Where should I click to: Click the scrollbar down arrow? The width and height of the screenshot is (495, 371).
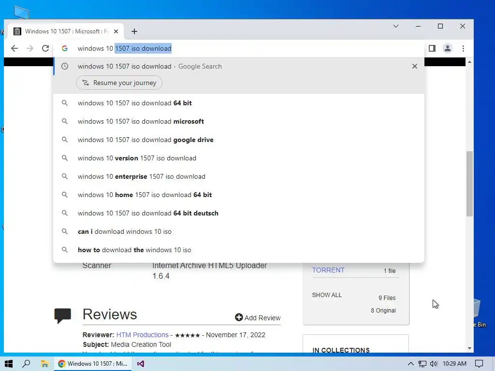tap(469, 348)
